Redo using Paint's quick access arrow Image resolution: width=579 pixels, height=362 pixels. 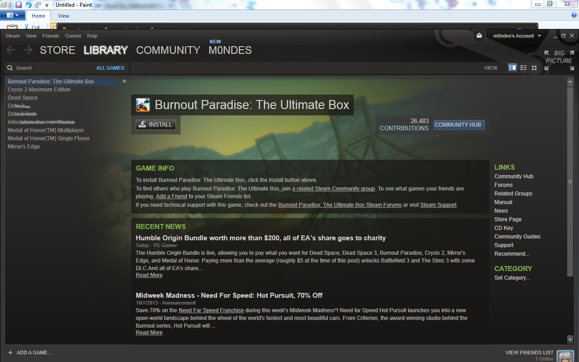click(x=38, y=5)
